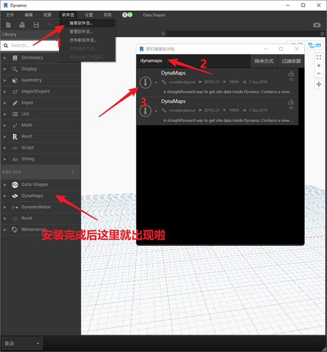
Task: Like the second DynaMaps result with thumbs-up
Action: 291,102
